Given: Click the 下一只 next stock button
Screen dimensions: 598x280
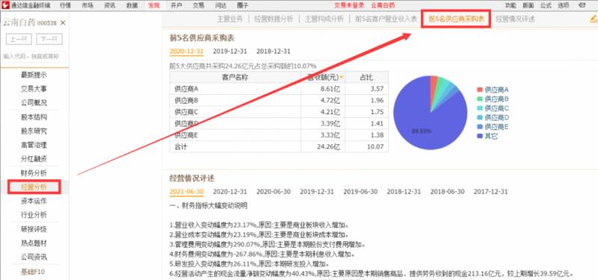Looking at the screenshot, I should click(x=49, y=39).
